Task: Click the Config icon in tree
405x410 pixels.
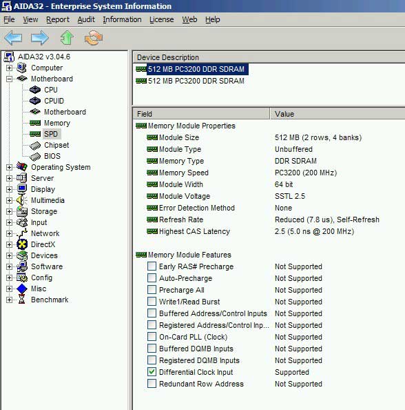Action: tap(21, 277)
